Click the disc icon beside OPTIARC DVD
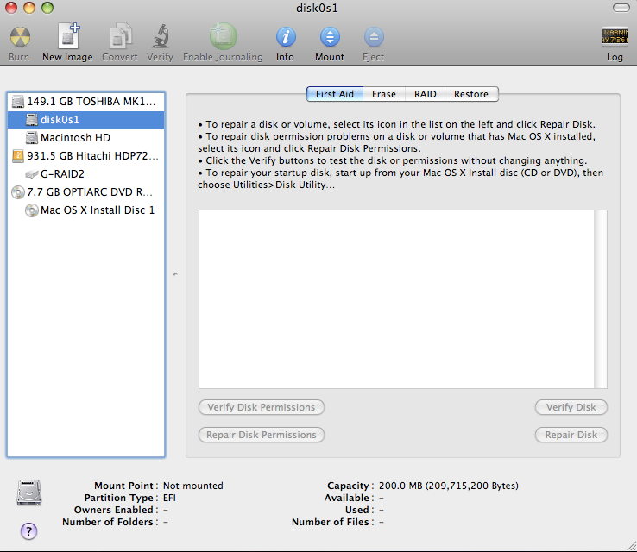This screenshot has width=637, height=552. click(18, 192)
